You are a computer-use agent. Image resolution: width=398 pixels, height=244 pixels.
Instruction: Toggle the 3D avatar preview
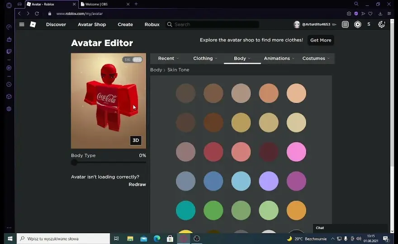(x=136, y=140)
